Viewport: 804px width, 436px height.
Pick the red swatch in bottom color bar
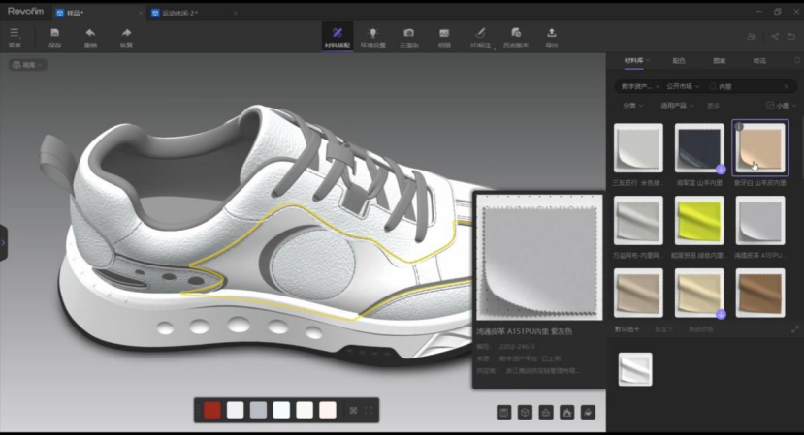[x=212, y=411]
